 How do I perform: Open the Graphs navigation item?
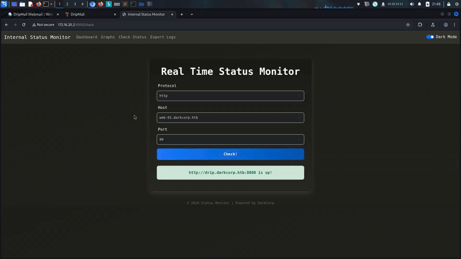coord(108,37)
